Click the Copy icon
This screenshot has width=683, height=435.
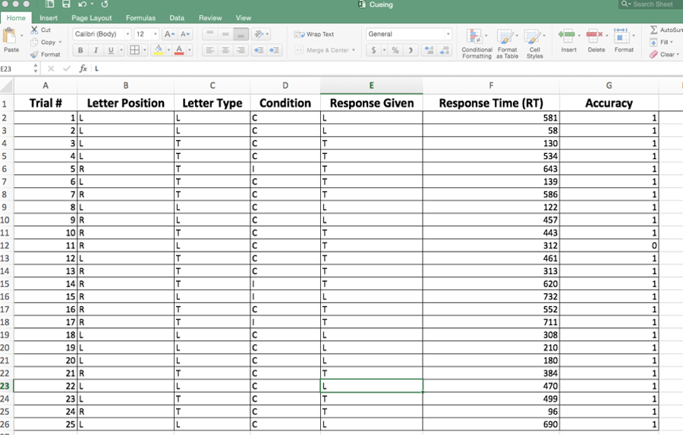34,42
